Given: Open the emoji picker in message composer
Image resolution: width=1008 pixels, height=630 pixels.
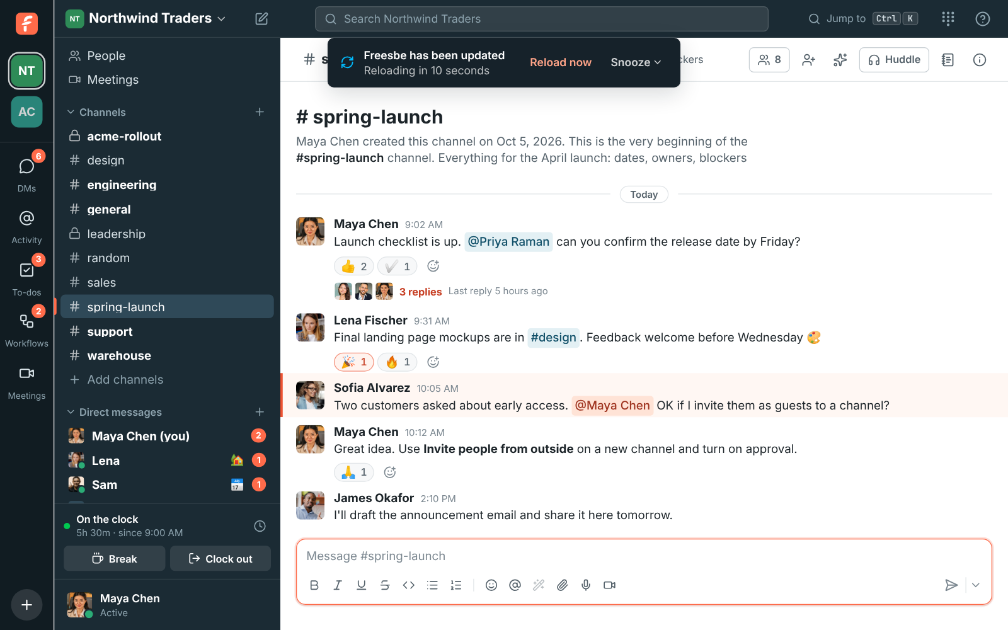Looking at the screenshot, I should 491,585.
